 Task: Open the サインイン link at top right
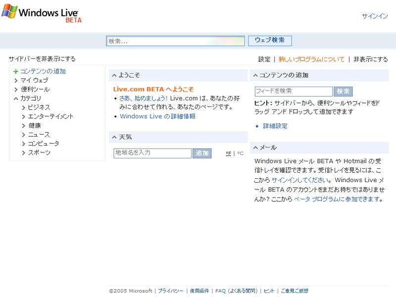point(375,16)
